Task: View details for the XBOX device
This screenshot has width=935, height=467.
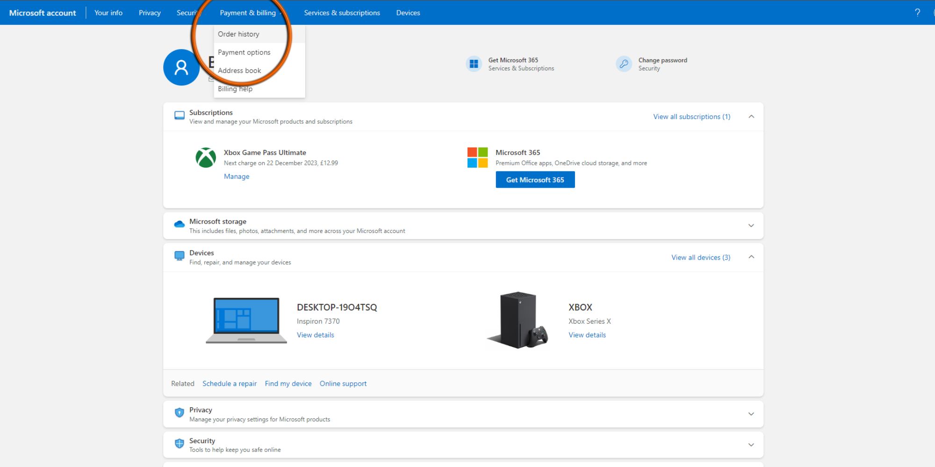Action: (587, 335)
